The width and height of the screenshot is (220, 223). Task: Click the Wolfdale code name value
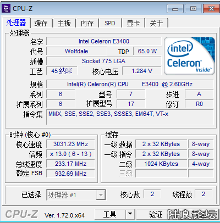76,51
